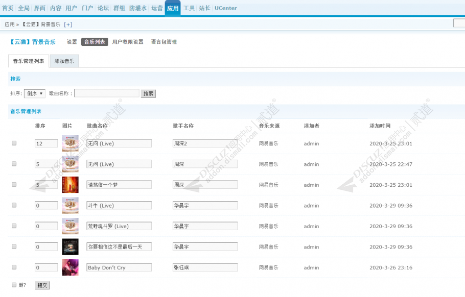Screen dimensions: 465x297
Task: Click album cover of Baby Don't Cry
Action: [71, 267]
